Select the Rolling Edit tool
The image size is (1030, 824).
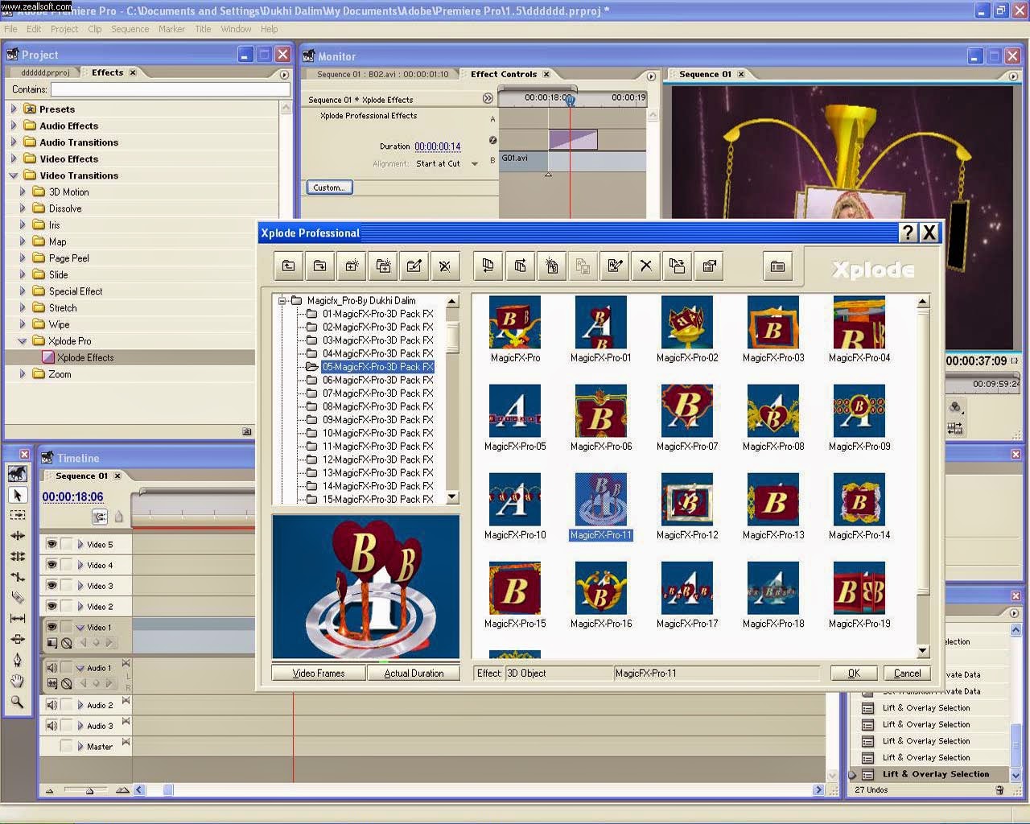coord(18,556)
